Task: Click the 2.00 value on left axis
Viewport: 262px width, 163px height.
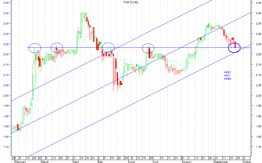Action: pos(6,96)
